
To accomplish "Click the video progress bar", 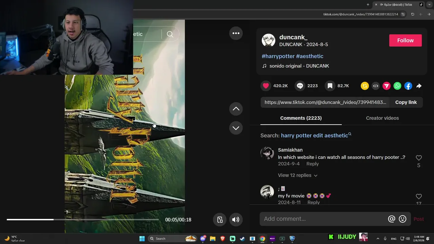I will 82,220.
